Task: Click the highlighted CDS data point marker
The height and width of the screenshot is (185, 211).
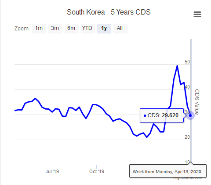Action: click(190, 115)
